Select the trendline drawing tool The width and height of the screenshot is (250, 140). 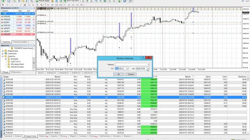click(x=20, y=5)
